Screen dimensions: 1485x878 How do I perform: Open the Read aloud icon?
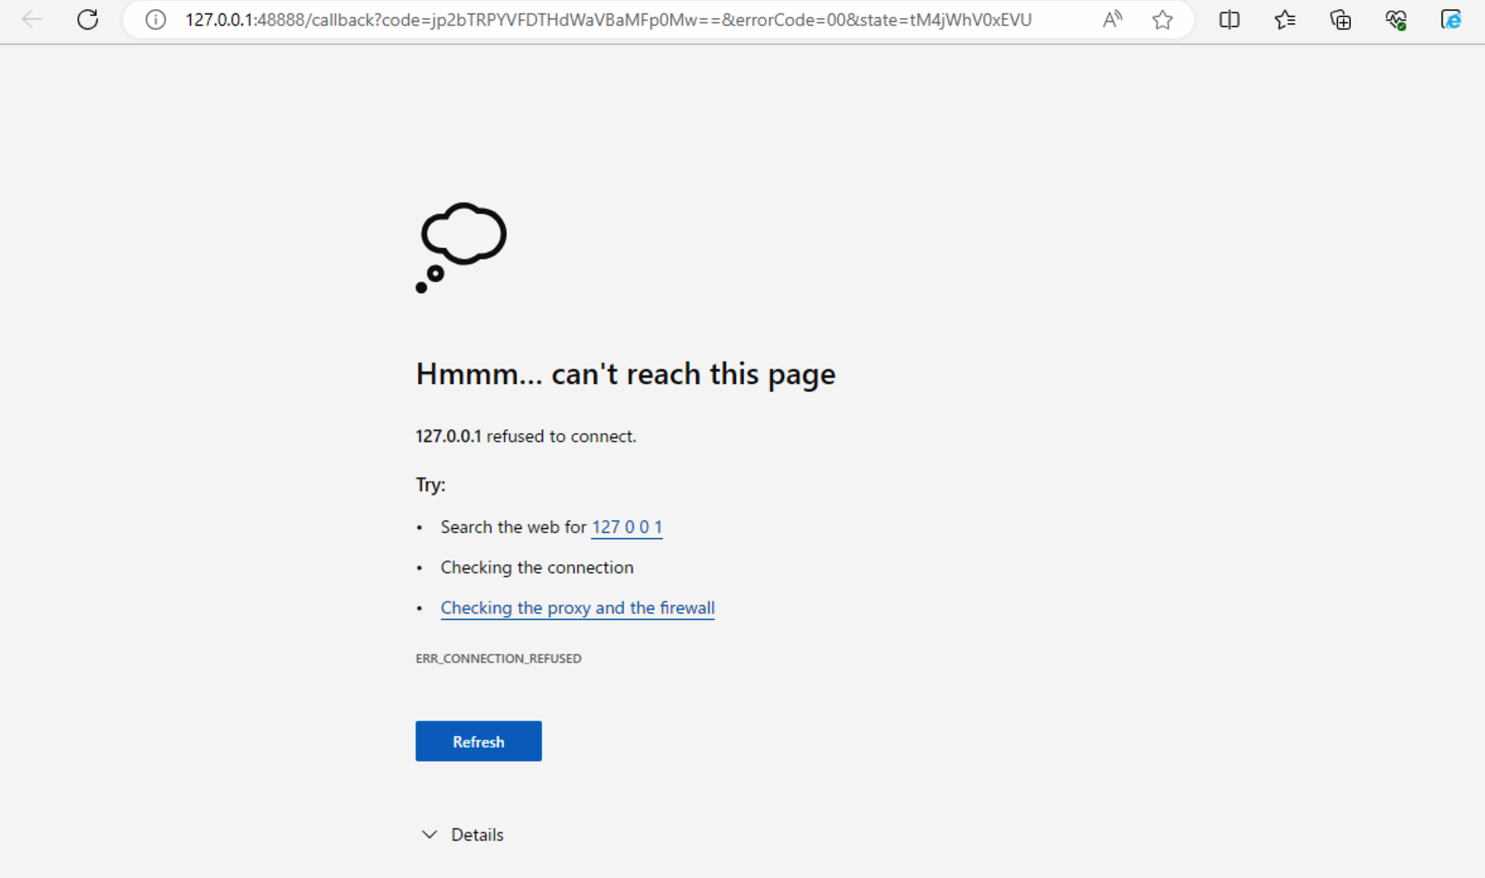point(1112,20)
